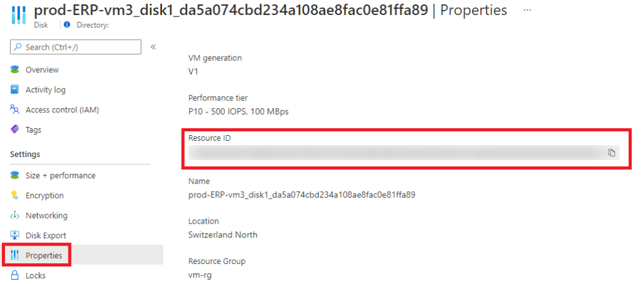Click the Switzerland North location value
643x284 pixels.
[223, 235]
